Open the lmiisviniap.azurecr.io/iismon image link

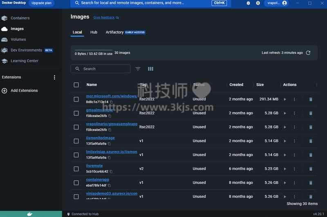point(112,152)
